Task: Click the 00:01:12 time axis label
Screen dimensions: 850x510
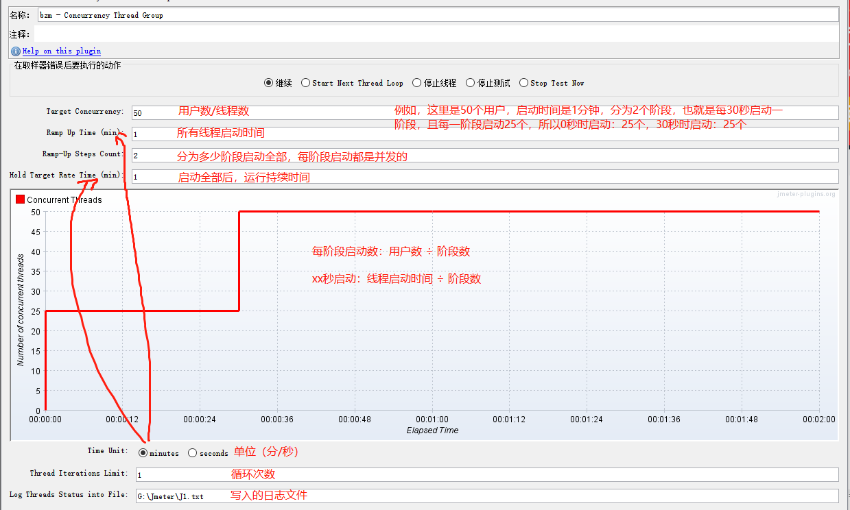Action: (509, 419)
